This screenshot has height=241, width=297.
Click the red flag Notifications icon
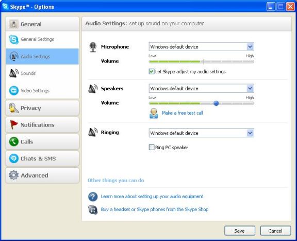tap(13, 125)
